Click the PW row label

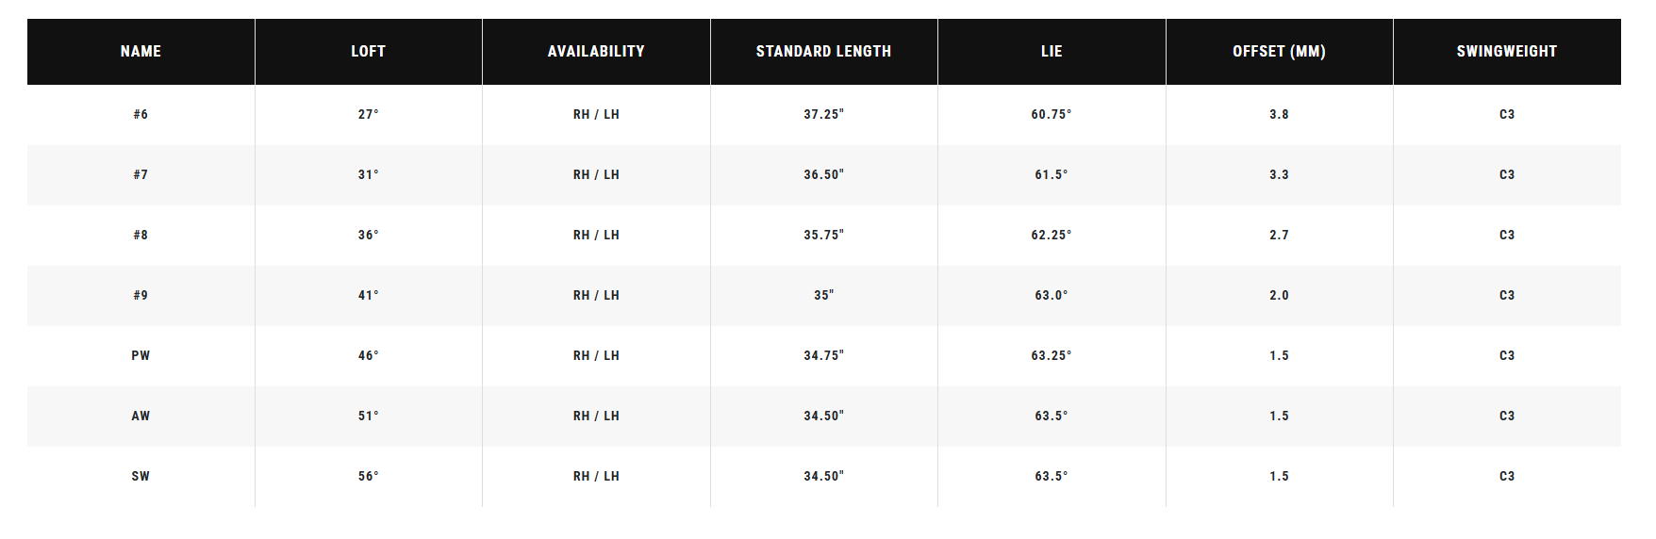[x=141, y=356]
